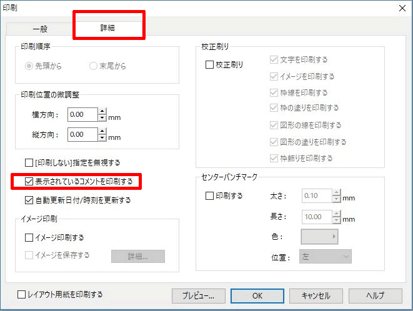413x311 pixels.
Task: Click the 太さ value field
Action: click(x=317, y=195)
